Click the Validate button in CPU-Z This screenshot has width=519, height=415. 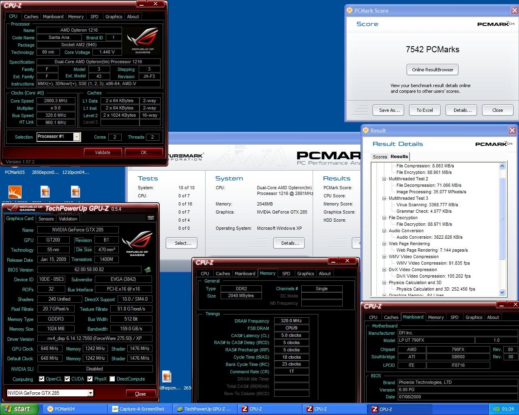click(103, 152)
